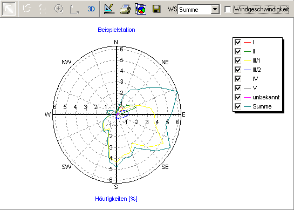Click the yellow line swatch for III/1

coord(247,60)
